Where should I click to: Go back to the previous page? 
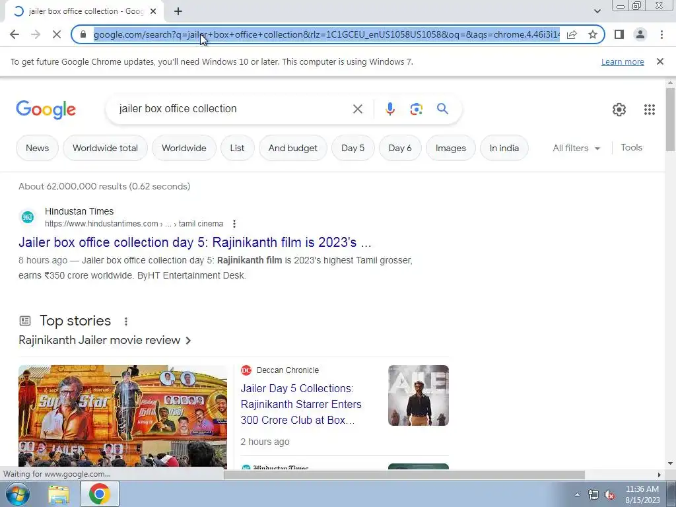click(x=15, y=34)
